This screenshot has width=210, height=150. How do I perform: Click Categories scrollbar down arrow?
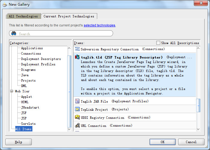69,129
